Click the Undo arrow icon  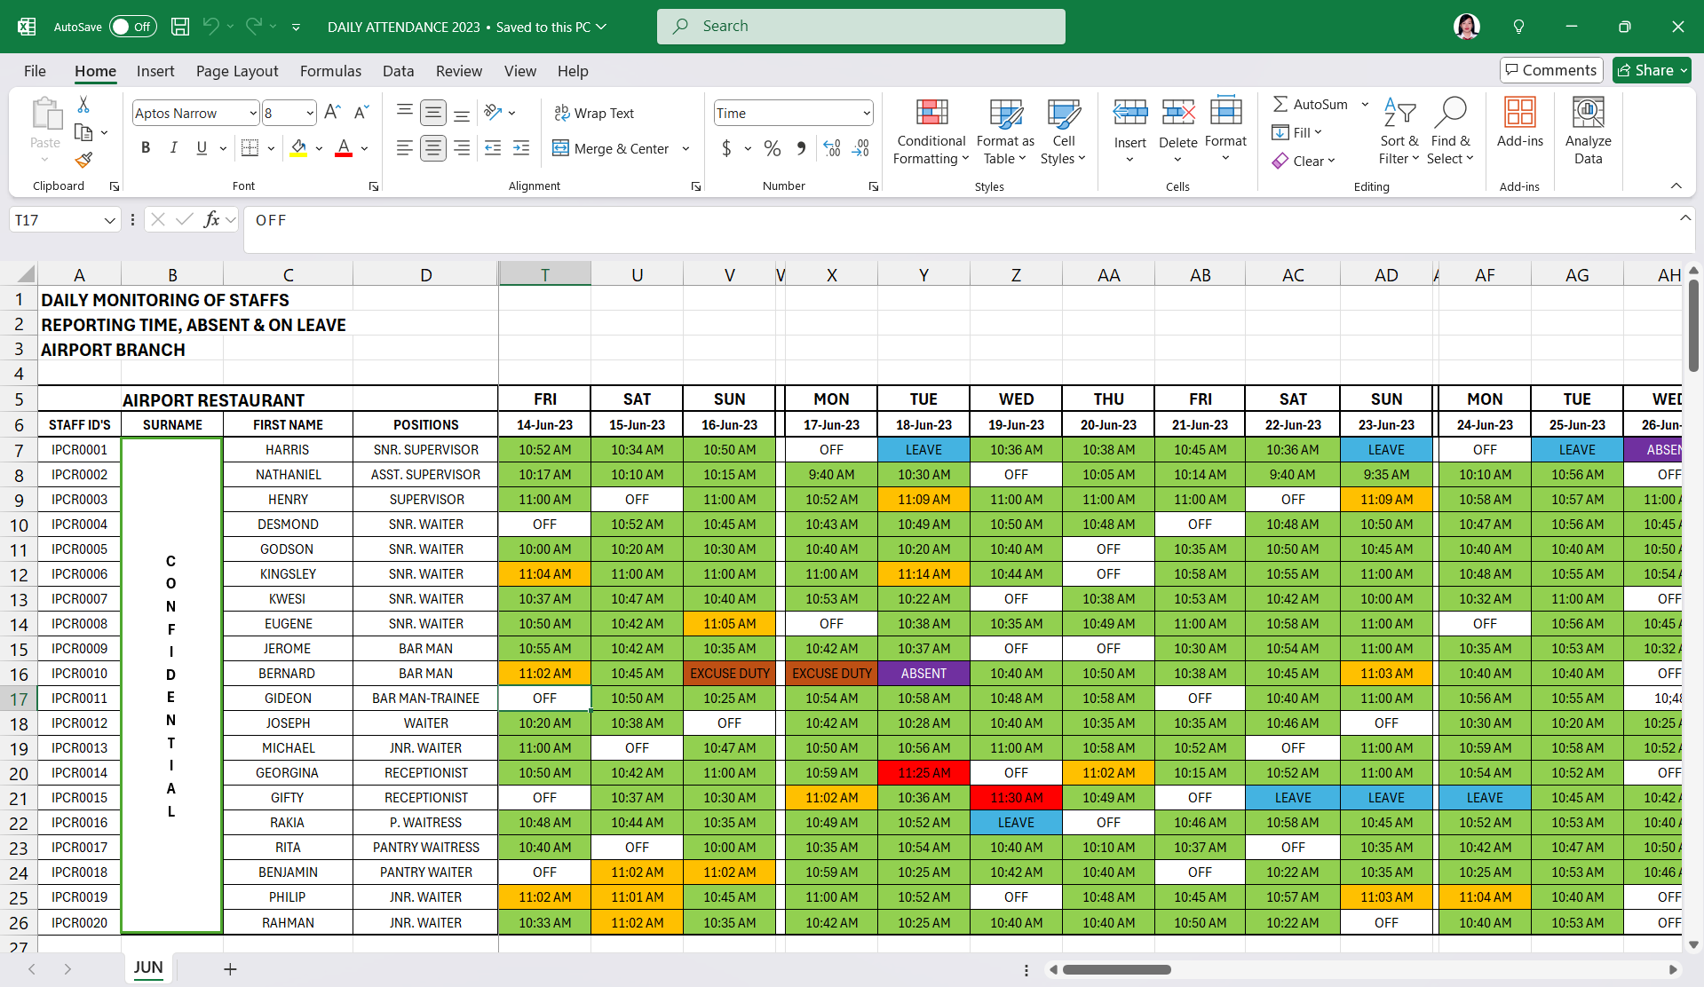(210, 27)
